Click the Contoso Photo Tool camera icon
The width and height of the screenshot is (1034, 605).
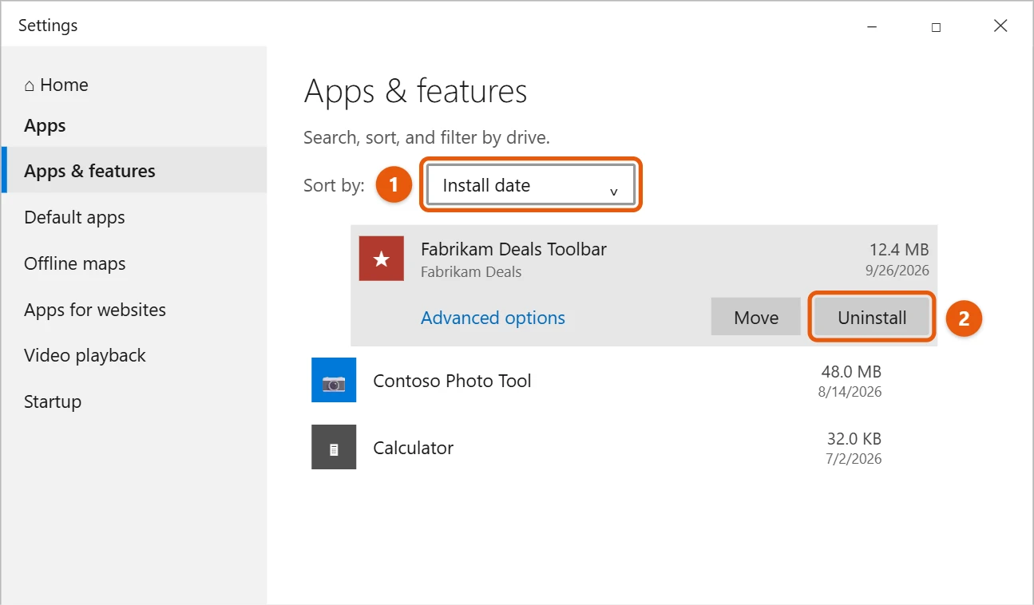tap(334, 380)
